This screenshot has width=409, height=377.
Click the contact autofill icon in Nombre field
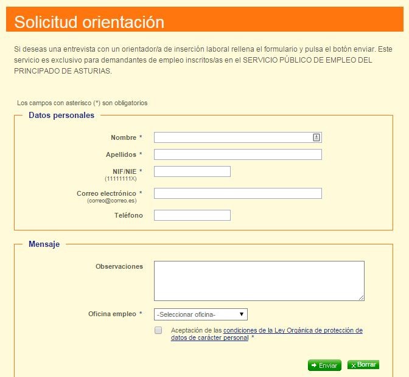coord(316,137)
